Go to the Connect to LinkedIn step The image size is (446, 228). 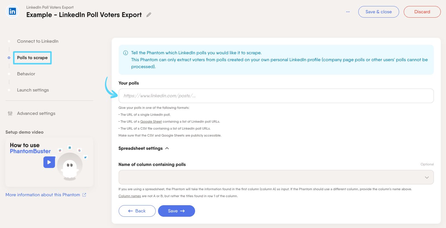pos(38,41)
